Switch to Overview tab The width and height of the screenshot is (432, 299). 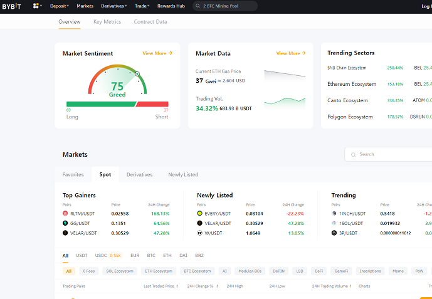(70, 22)
